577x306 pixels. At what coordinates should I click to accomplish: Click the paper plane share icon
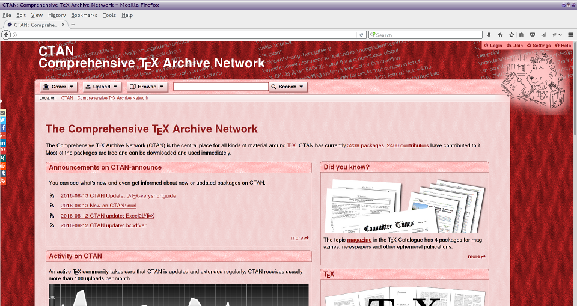pyautogui.click(x=543, y=35)
